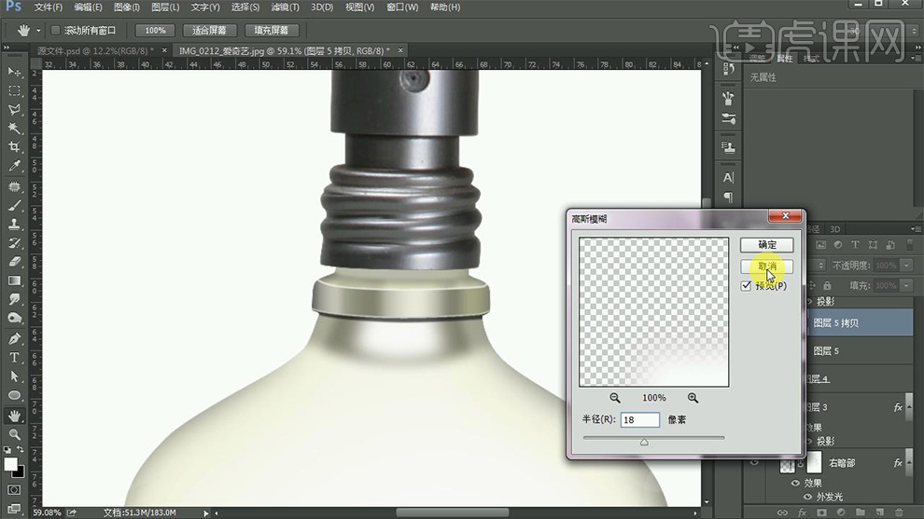Select the Magic Wand tool

pyautogui.click(x=15, y=129)
